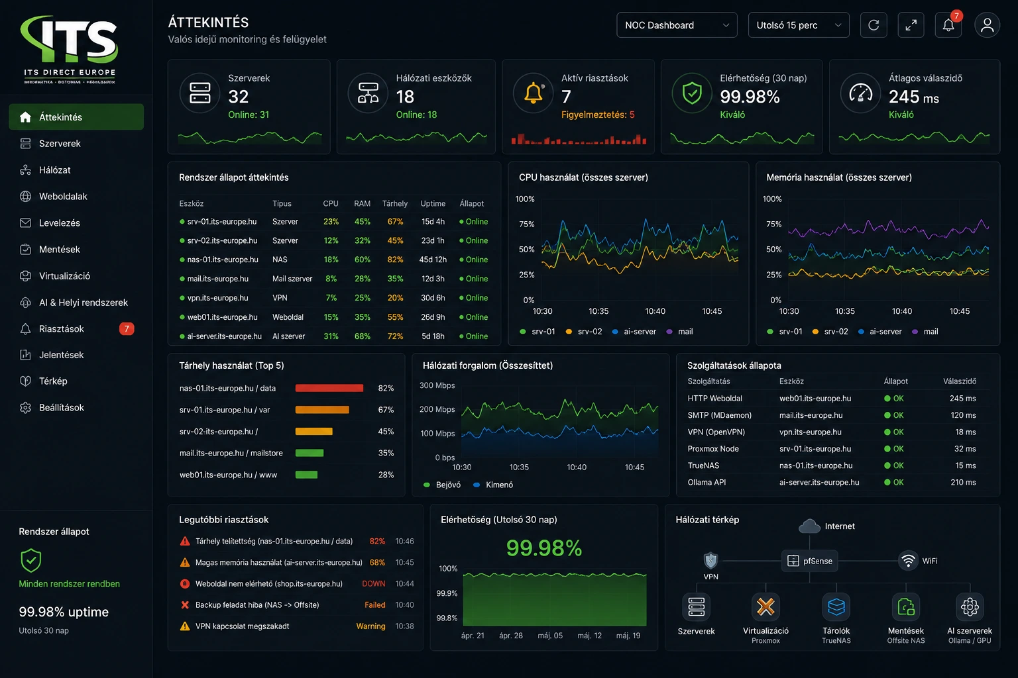
Task: Toggle srv-01 series in Memória chart legend
Action: coord(785,332)
